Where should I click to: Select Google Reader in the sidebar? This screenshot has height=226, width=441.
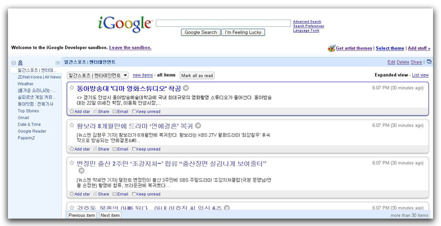click(32, 131)
